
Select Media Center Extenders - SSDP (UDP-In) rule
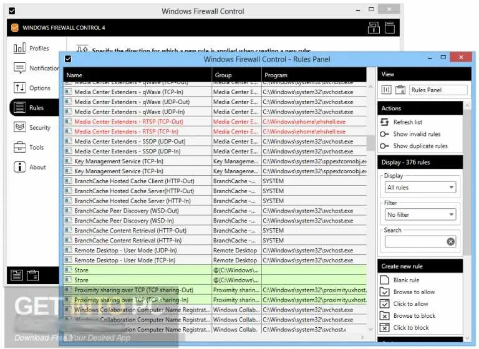click(x=215, y=151)
